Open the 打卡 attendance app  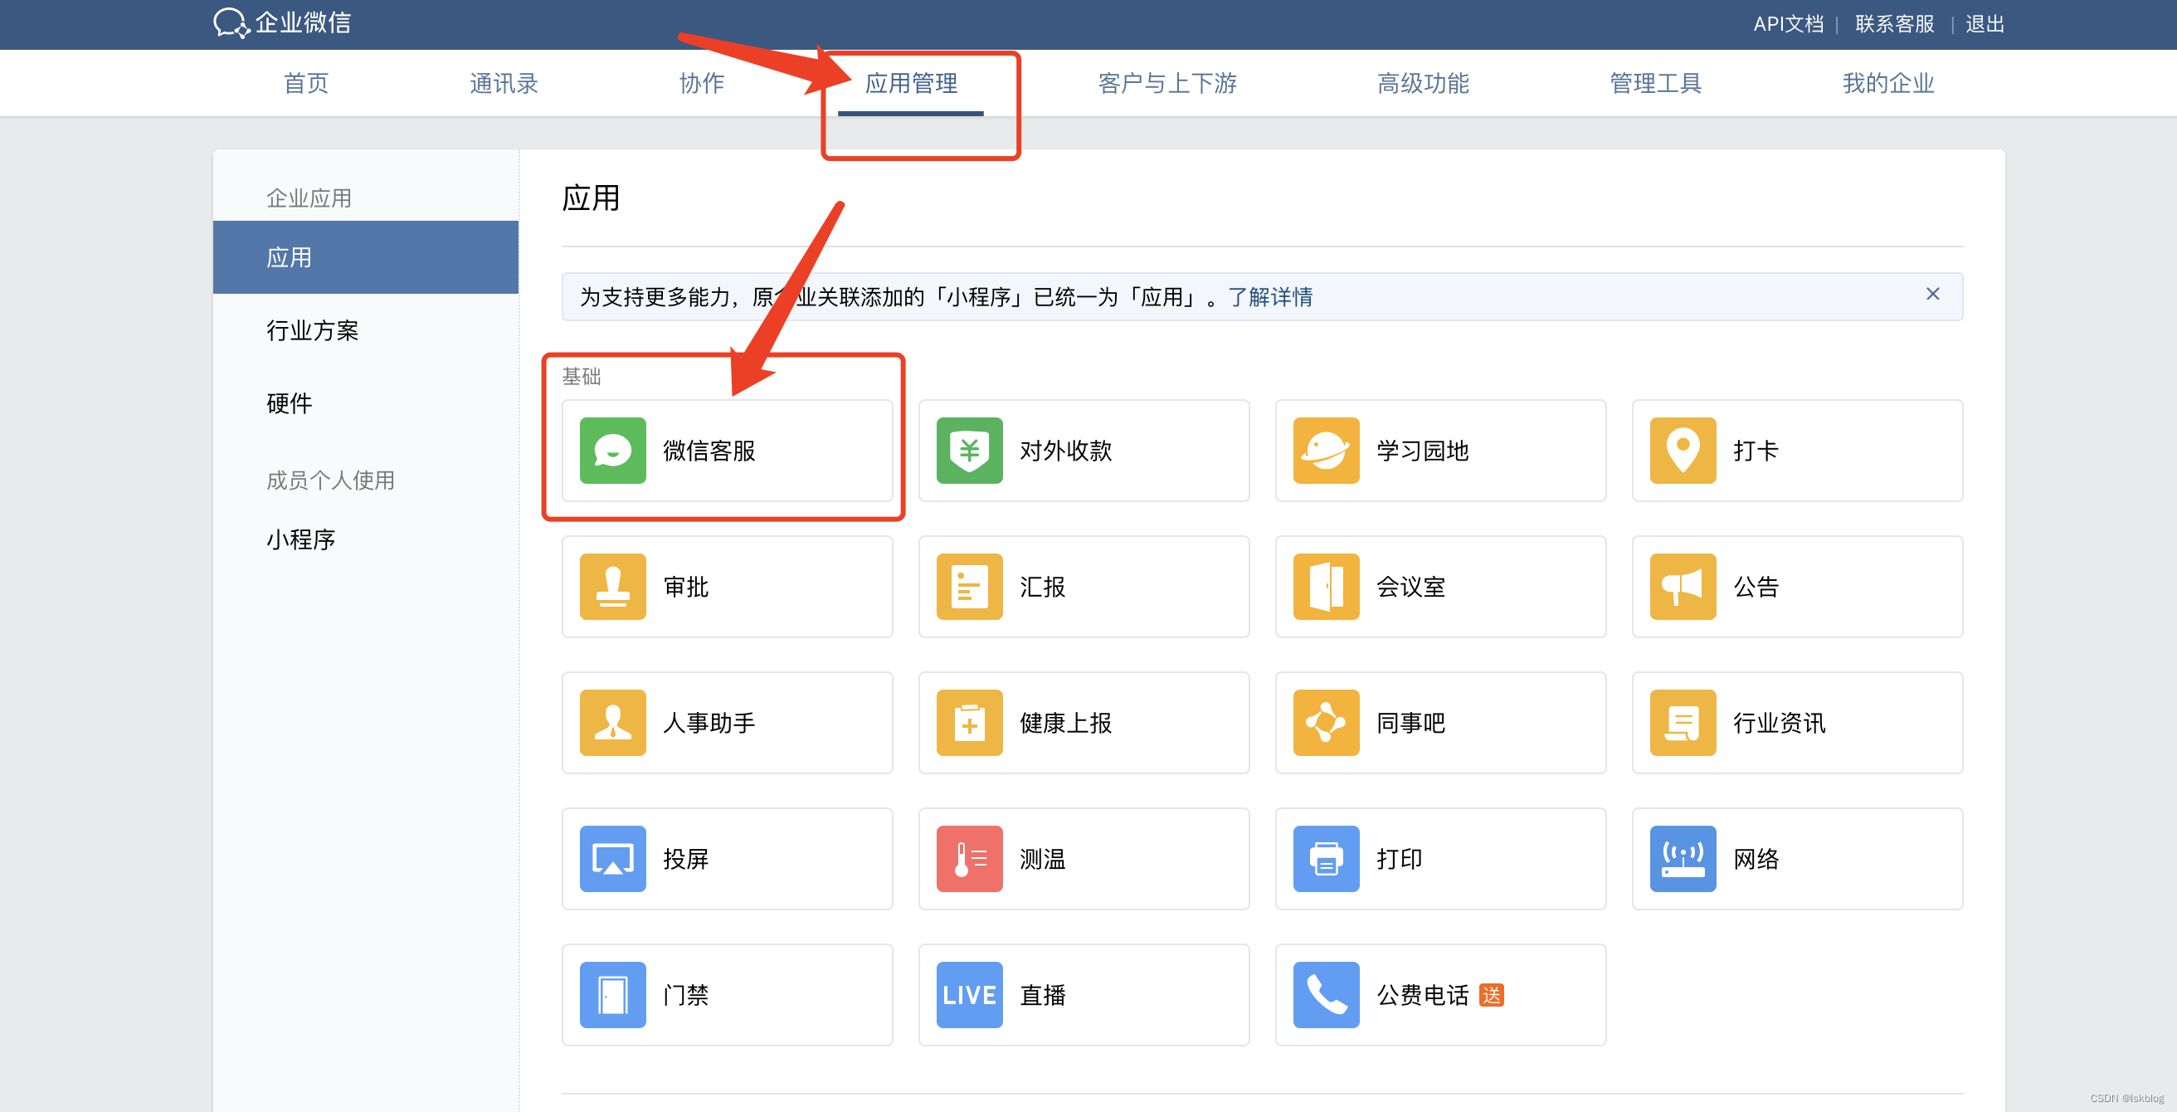[1797, 451]
